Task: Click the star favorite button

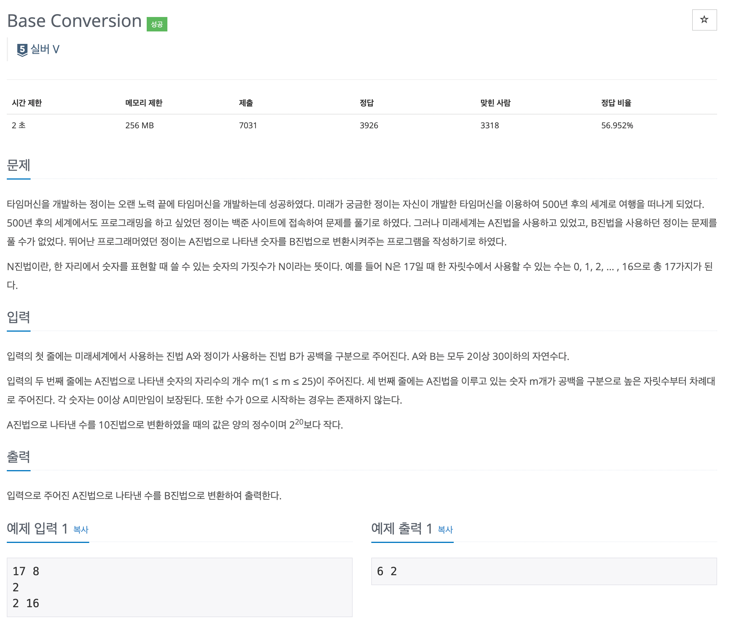Action: point(704,20)
